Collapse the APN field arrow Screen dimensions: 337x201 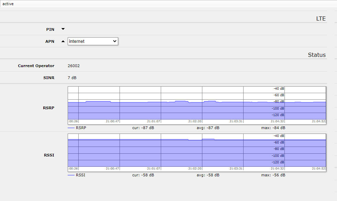[x=63, y=41]
